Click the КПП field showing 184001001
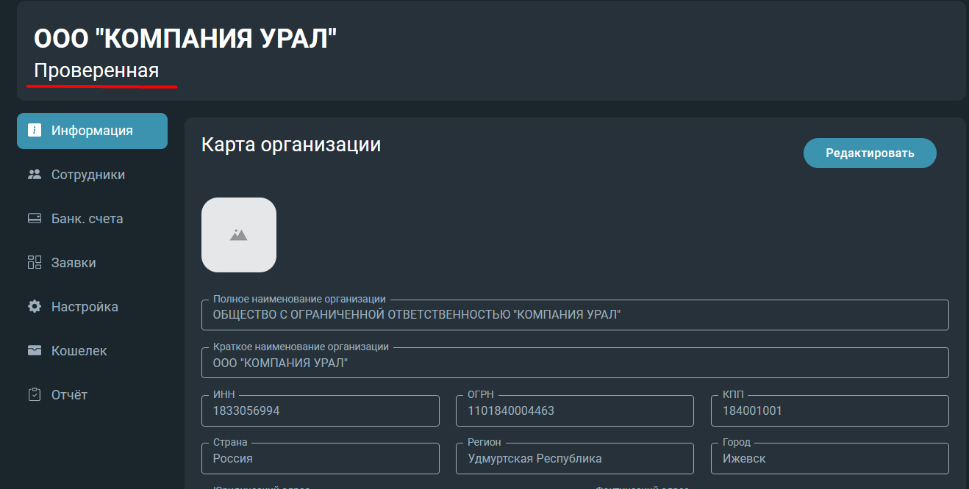Viewport: 969px width, 489px height. click(830, 411)
